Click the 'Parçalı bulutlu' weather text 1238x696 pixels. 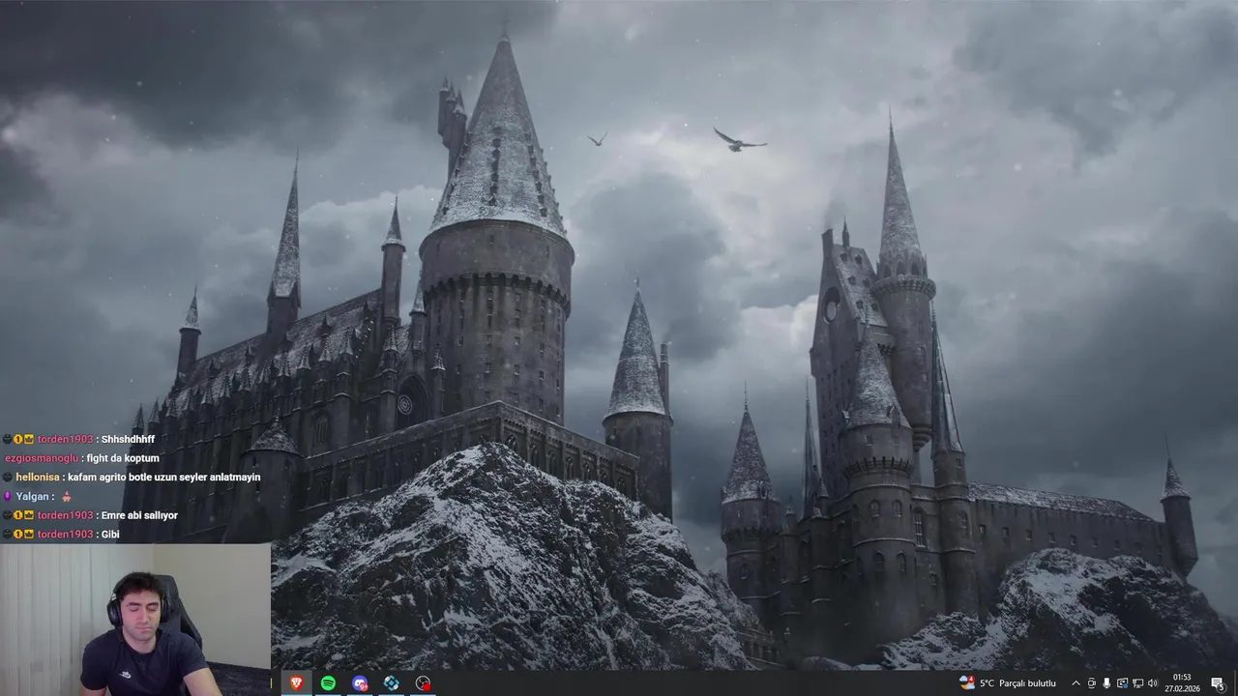pyautogui.click(x=1027, y=683)
